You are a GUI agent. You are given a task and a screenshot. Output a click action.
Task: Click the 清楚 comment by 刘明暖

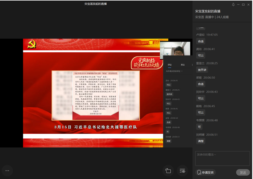coord(201,141)
